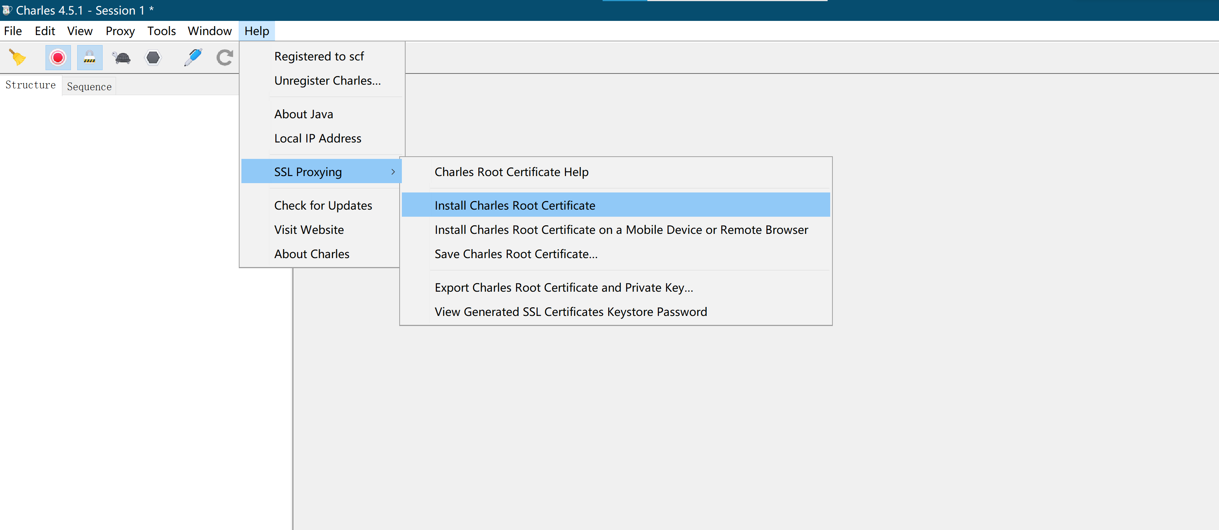Open the Tools menu
This screenshot has width=1219, height=530.
tap(161, 31)
